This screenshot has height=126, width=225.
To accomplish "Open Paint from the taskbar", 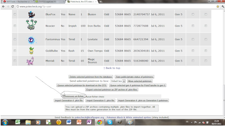I will pos(130,122).
